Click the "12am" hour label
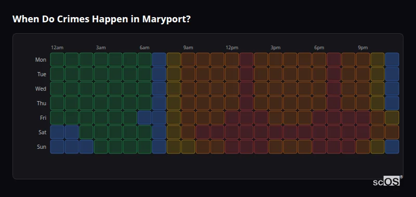This screenshot has height=197, width=416. 57,48
